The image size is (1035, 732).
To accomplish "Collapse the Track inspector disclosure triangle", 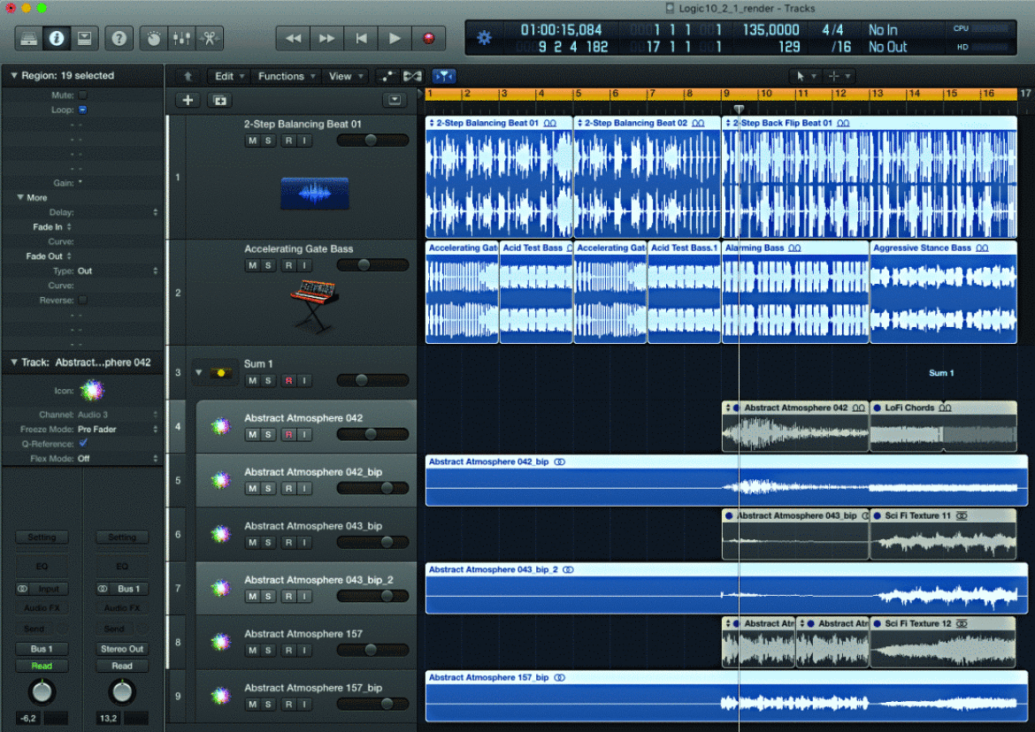I will (x=13, y=362).
